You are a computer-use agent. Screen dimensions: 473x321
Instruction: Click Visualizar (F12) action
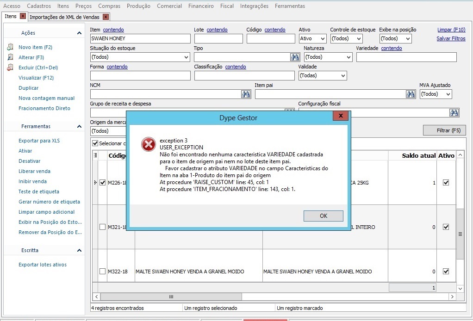(x=36, y=78)
